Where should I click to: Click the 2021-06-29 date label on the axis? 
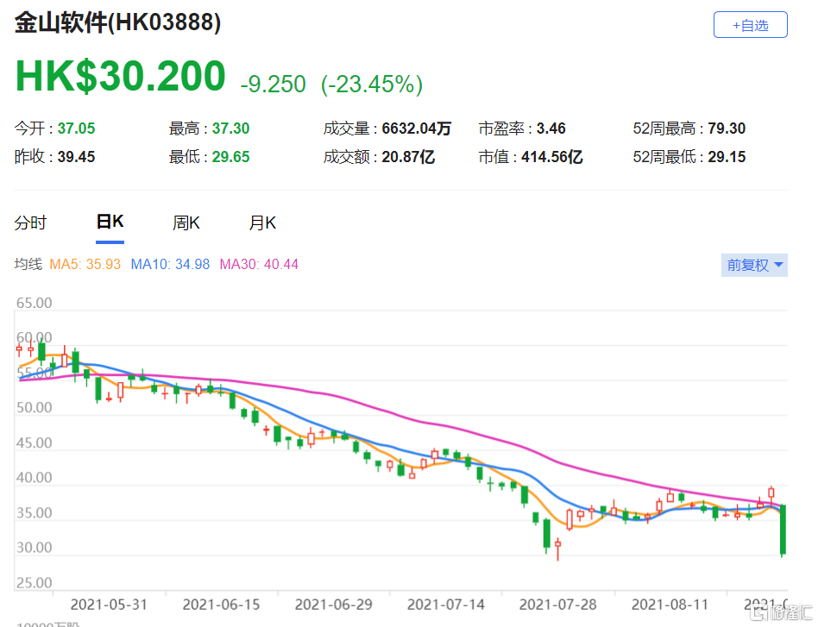pyautogui.click(x=333, y=605)
